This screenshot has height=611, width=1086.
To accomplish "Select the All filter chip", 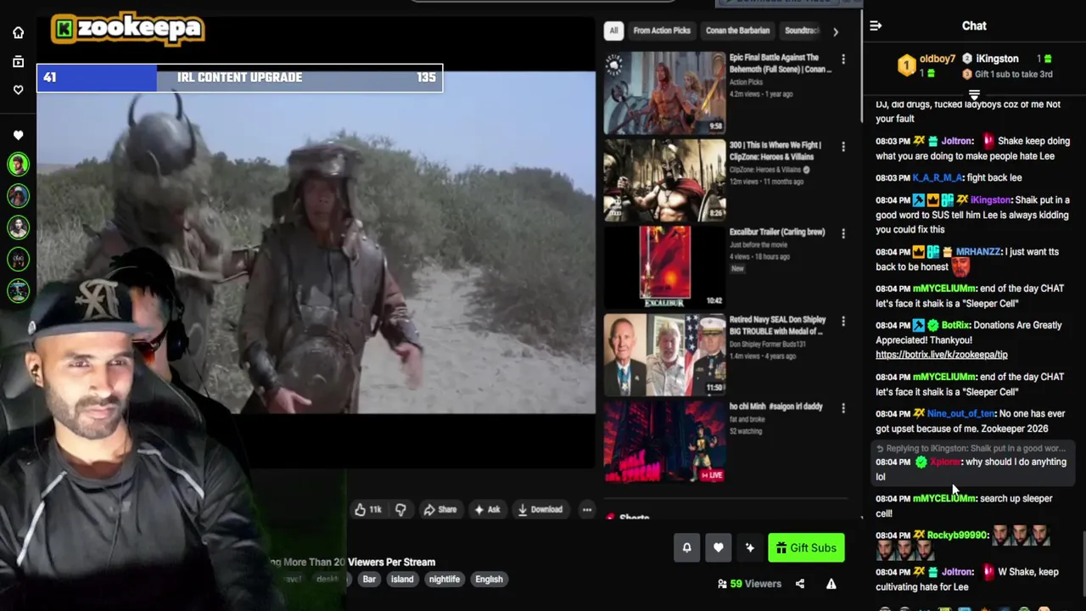I will (x=613, y=31).
